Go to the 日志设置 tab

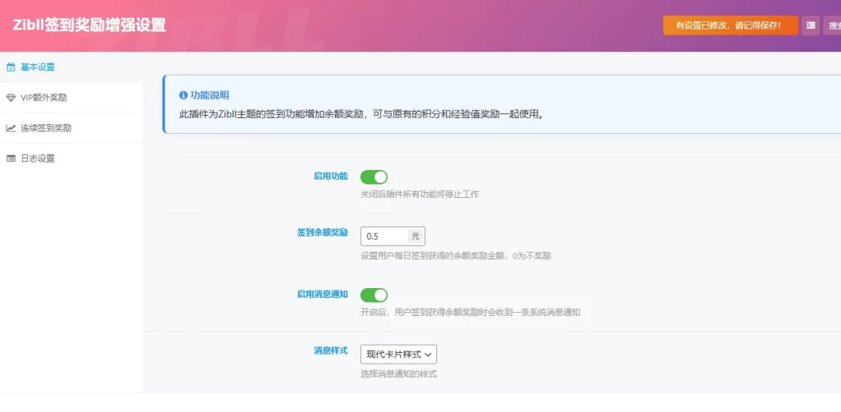38,158
